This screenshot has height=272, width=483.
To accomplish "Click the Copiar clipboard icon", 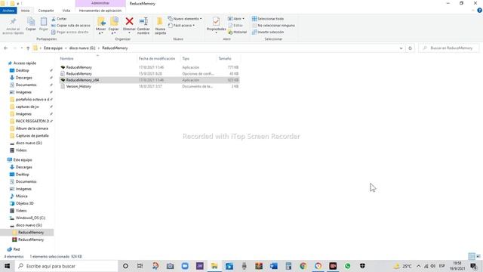I will [31, 24].
